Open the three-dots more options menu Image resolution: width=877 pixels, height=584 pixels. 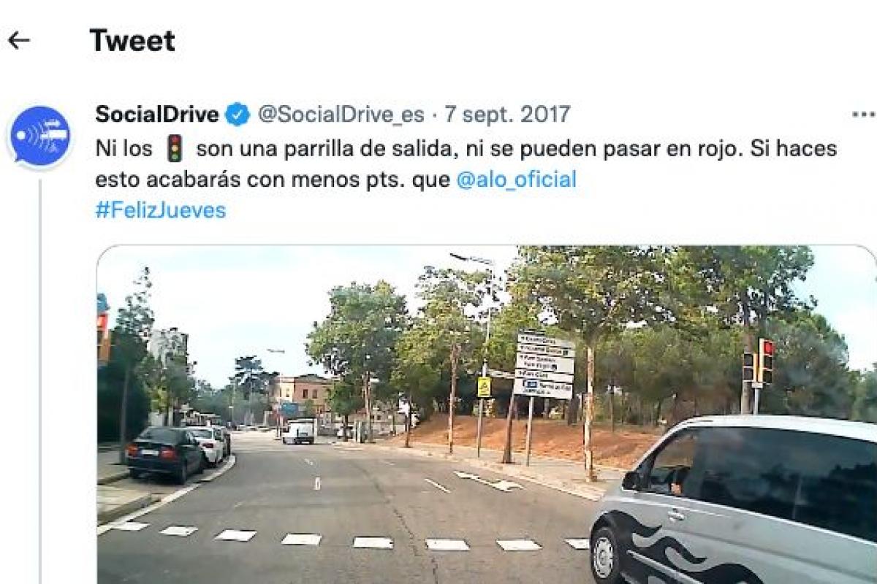click(x=863, y=115)
